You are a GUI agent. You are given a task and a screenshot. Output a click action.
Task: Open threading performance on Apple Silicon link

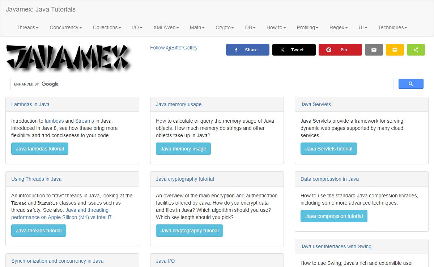pos(62,214)
